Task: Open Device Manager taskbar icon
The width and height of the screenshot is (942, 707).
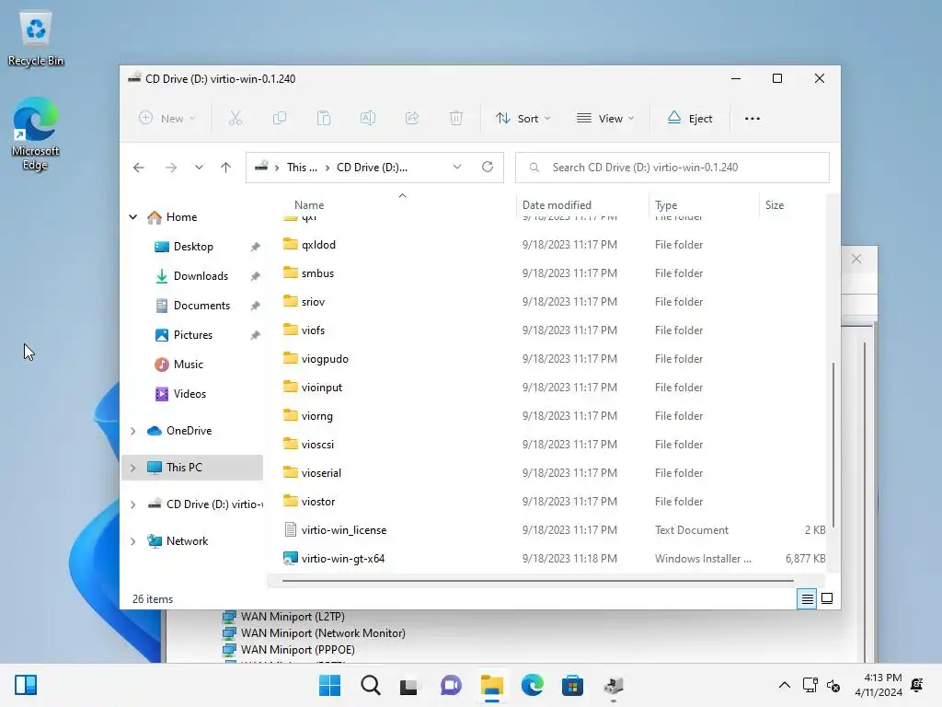Action: [614, 685]
